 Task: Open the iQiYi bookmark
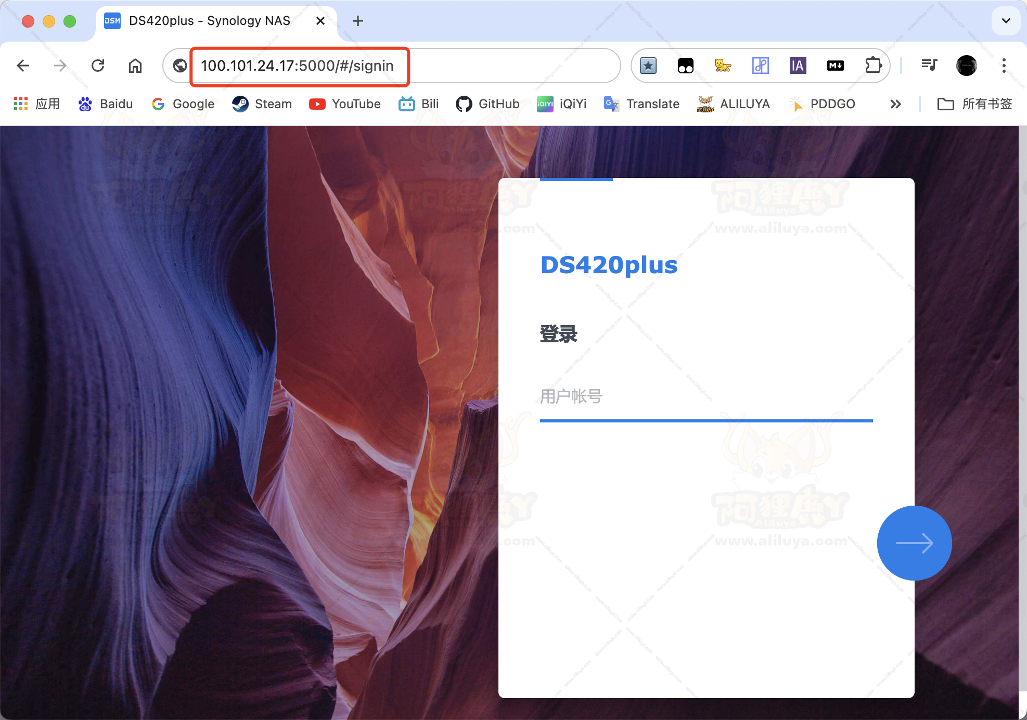tap(561, 104)
